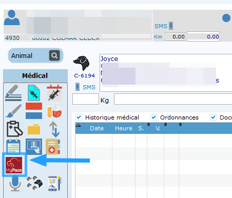The height and width of the screenshot is (198, 232).
Task: Click the clipboard with tag icon
Action: click(14, 129)
